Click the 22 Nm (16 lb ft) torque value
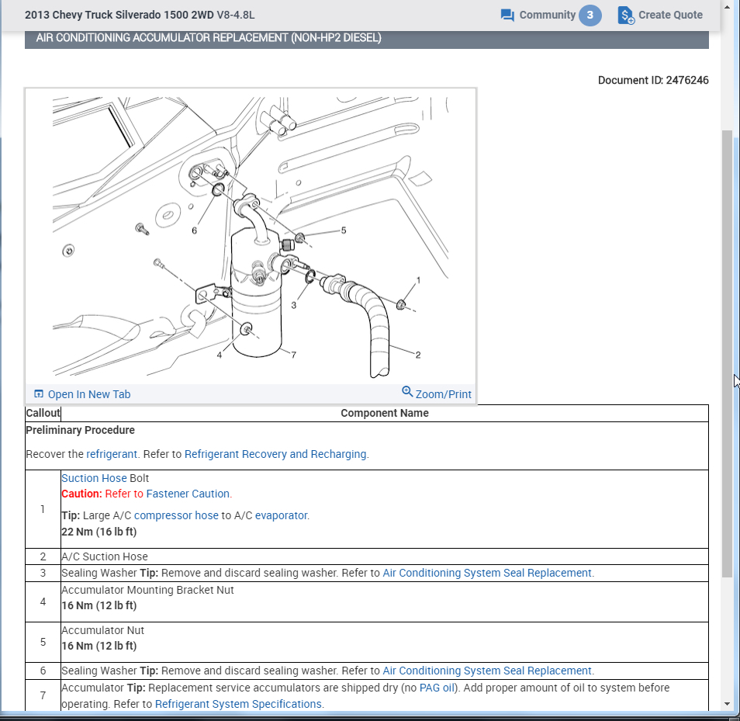 99,532
